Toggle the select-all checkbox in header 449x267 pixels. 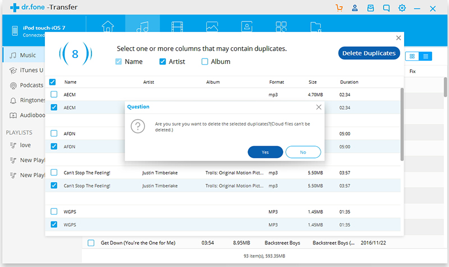pos(52,82)
